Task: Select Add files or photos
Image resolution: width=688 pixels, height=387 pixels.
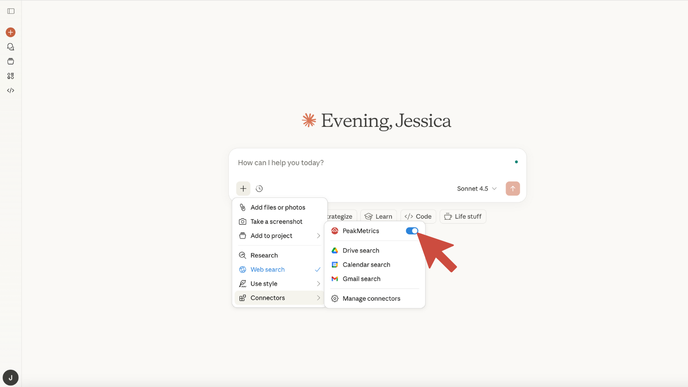Action: click(x=278, y=207)
